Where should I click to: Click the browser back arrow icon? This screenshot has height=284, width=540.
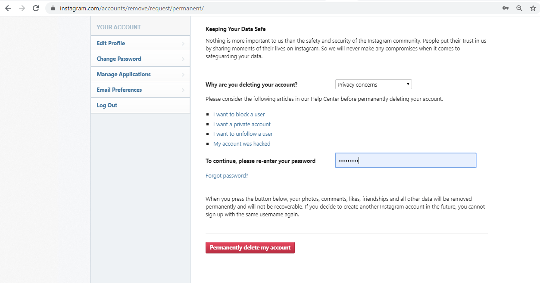[x=8, y=8]
